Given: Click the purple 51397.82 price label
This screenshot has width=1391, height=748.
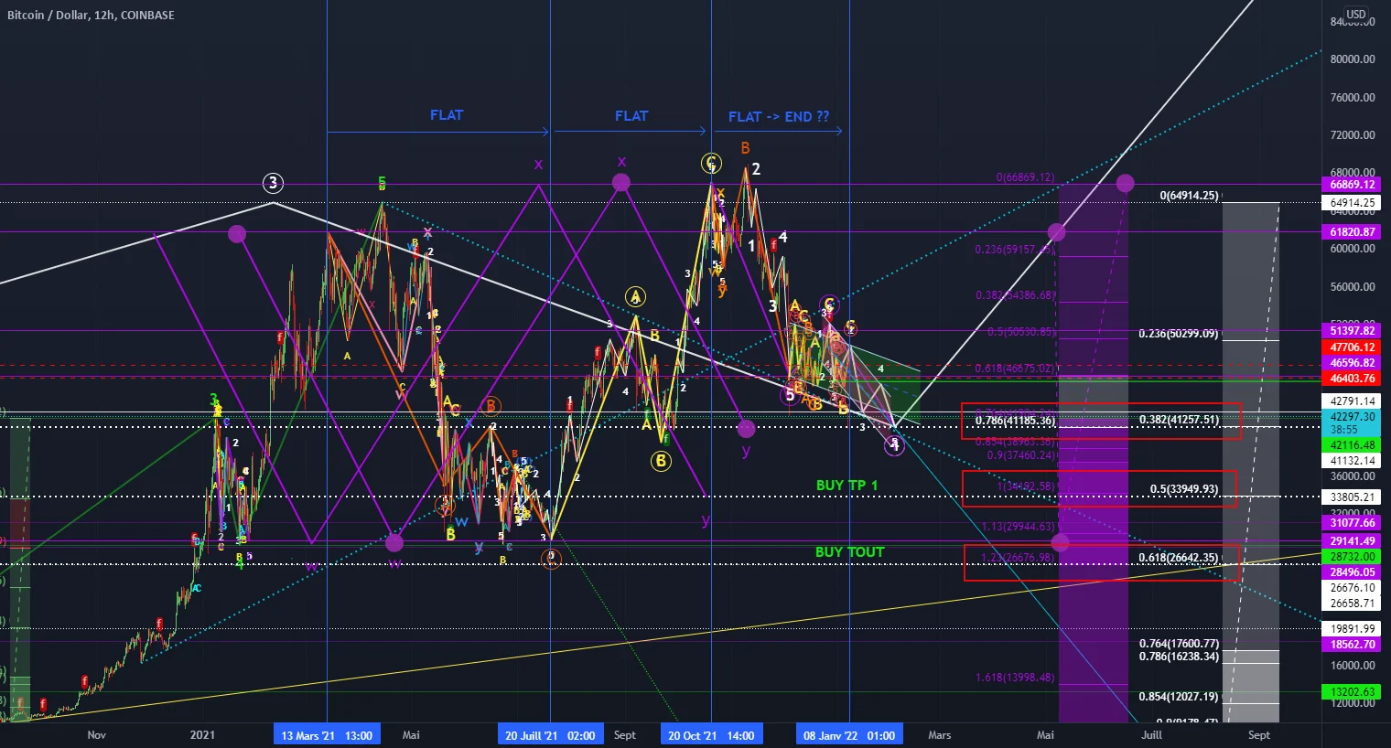Looking at the screenshot, I should pyautogui.click(x=1353, y=331).
